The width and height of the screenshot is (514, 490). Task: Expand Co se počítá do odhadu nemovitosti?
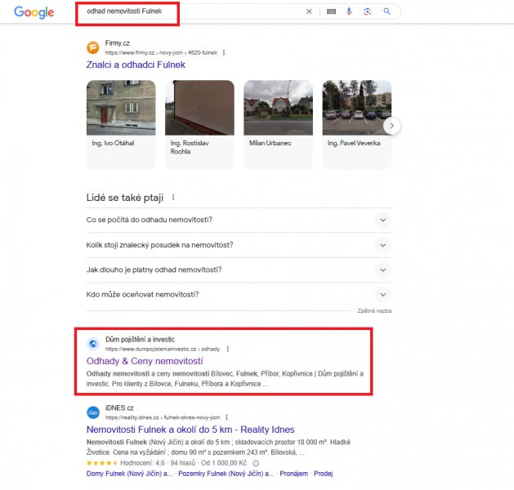click(x=239, y=220)
